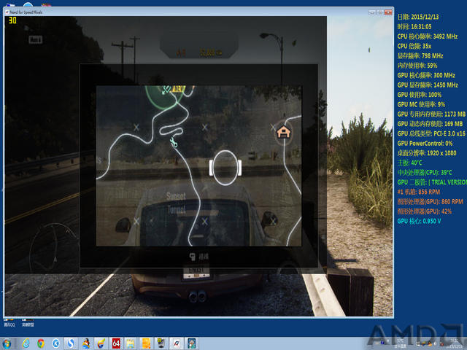Click the 内存使用率: 59% line
The height and width of the screenshot is (350, 467).
click(417, 66)
